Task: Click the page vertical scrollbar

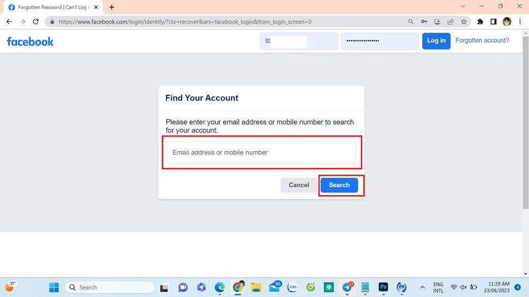Action: coord(526,121)
